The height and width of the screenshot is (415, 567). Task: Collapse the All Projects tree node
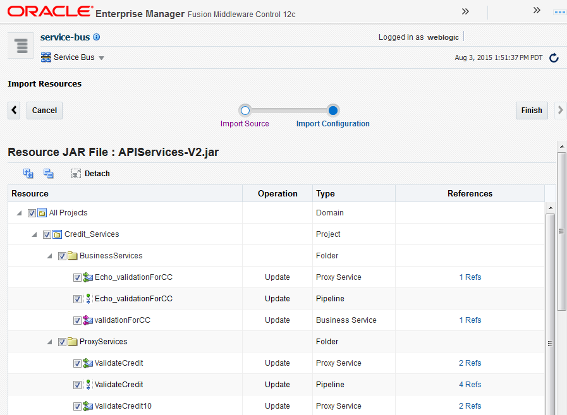19,213
